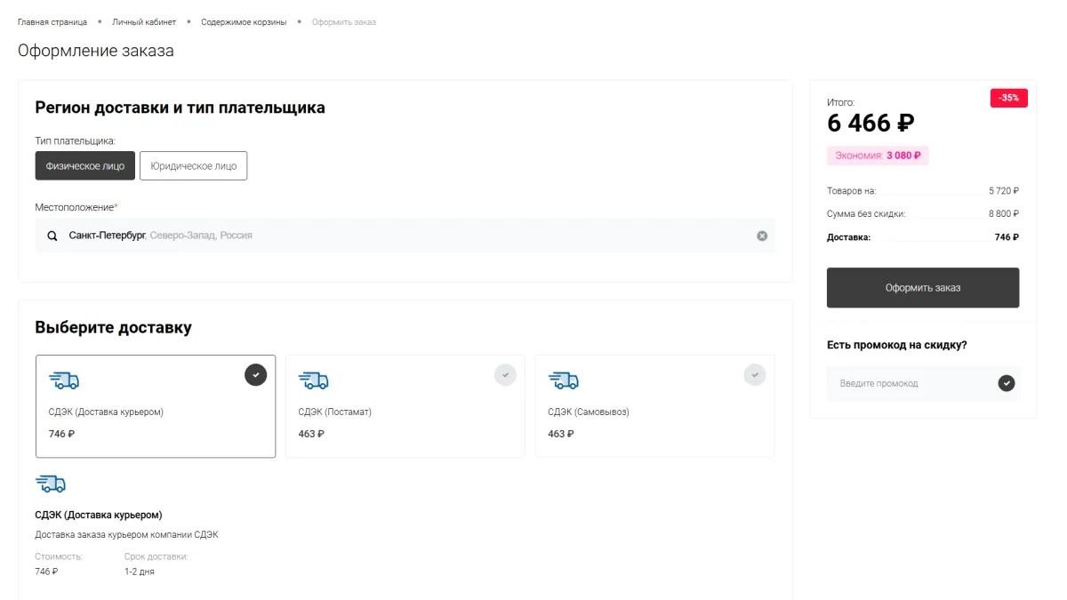Clear the Санкт-Петербург location field
Screen dimensions: 1067x600
(x=762, y=236)
